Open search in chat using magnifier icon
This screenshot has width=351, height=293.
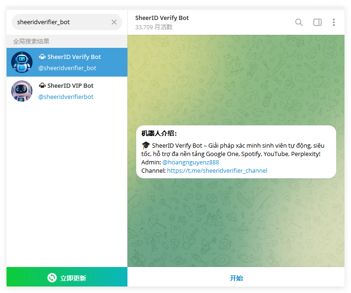pyautogui.click(x=299, y=22)
